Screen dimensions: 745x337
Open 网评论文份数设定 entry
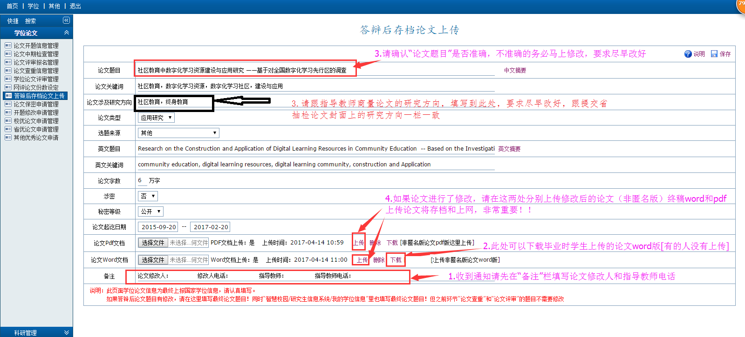[36, 87]
